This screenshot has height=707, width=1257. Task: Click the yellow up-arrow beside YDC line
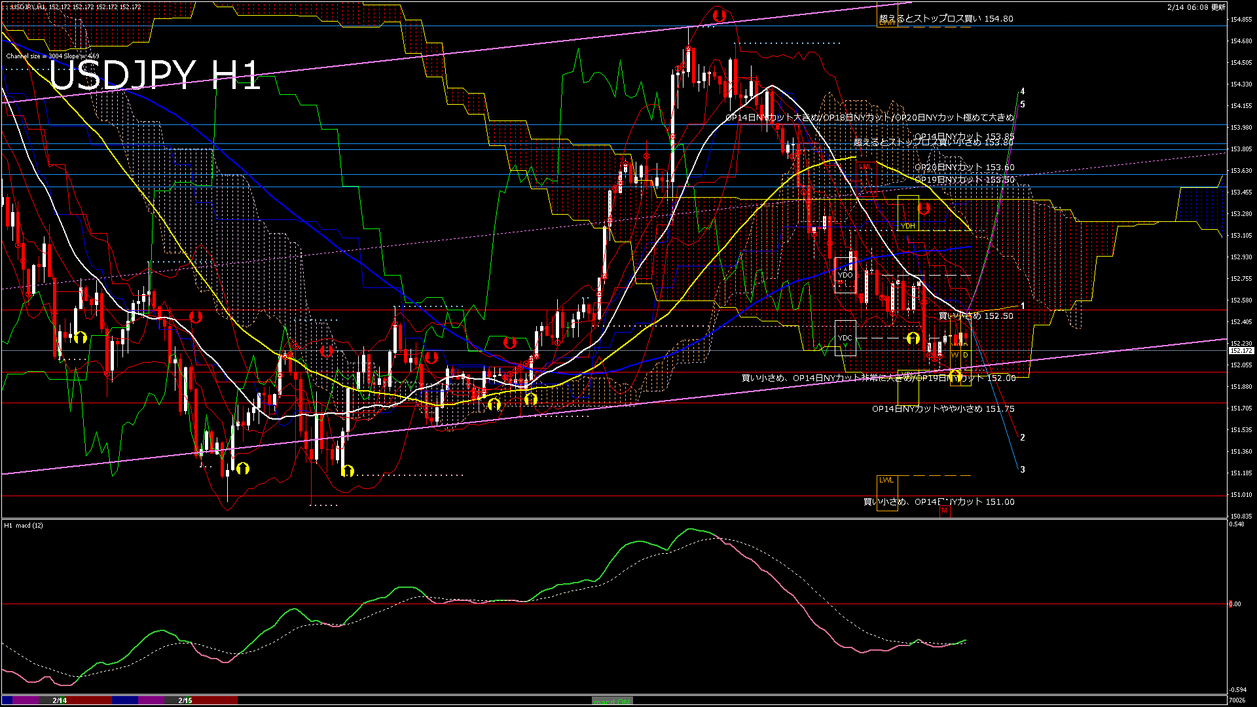[x=913, y=338]
